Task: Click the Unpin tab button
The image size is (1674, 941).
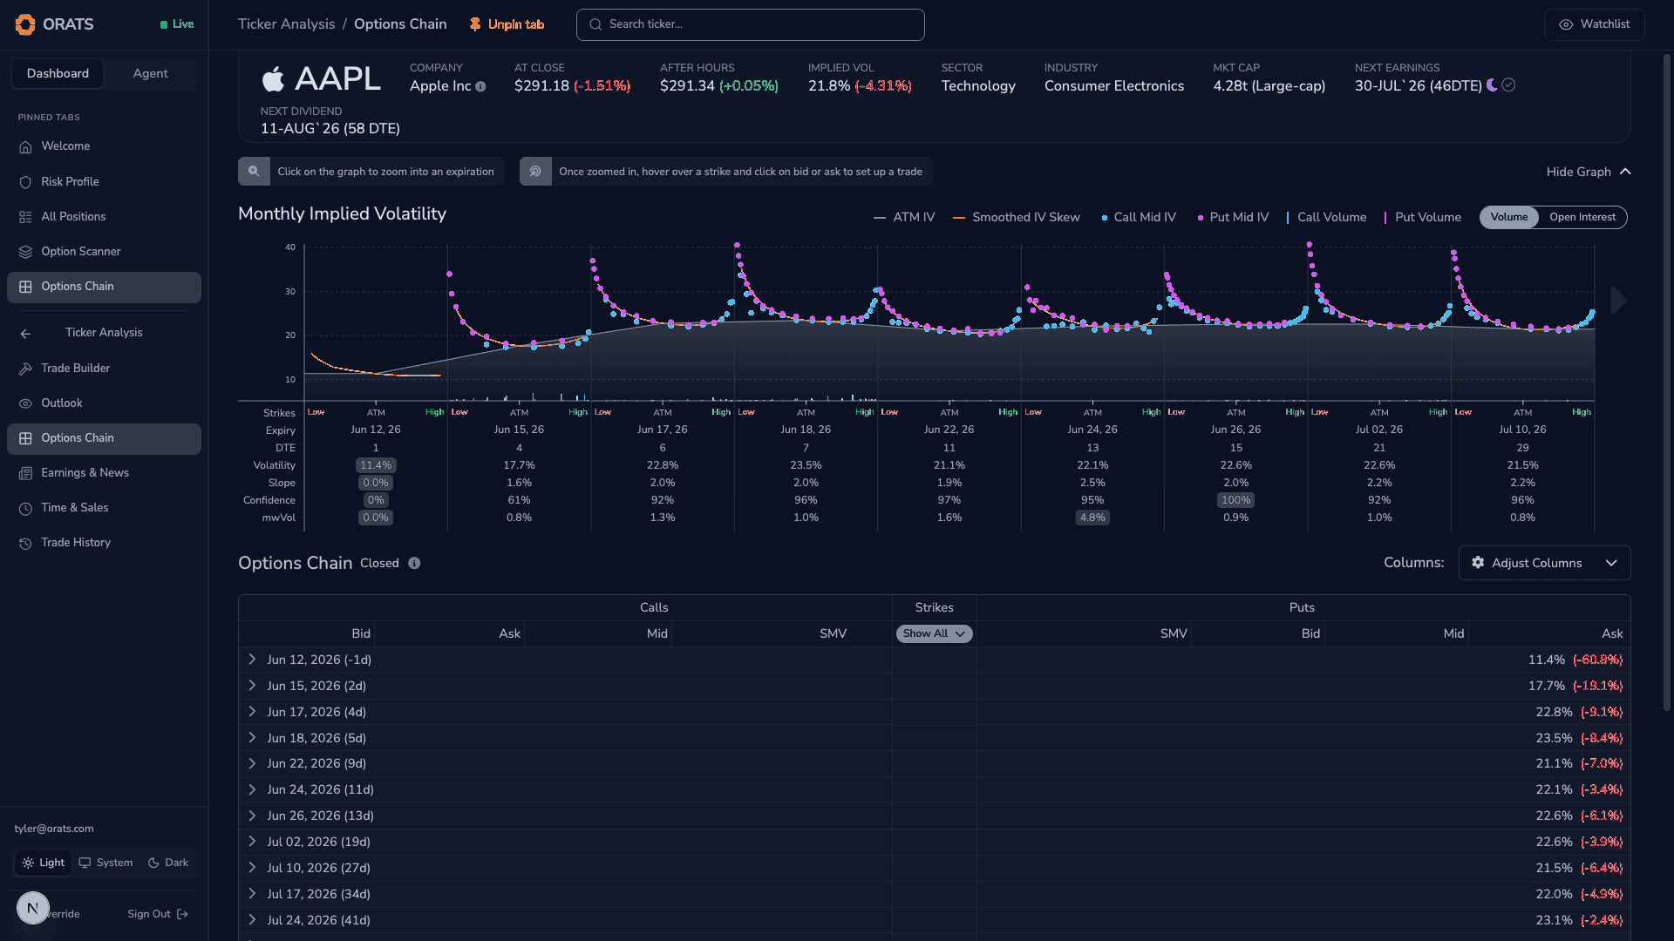Action: click(507, 24)
